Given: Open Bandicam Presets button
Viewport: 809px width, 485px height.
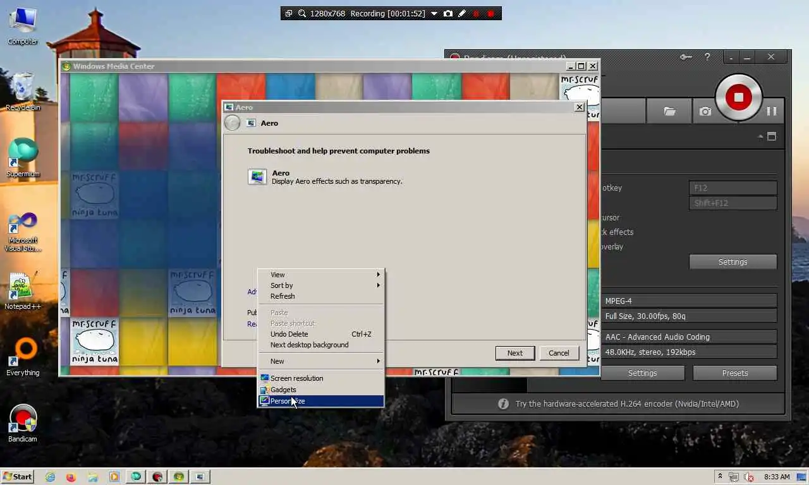Looking at the screenshot, I should coord(734,373).
